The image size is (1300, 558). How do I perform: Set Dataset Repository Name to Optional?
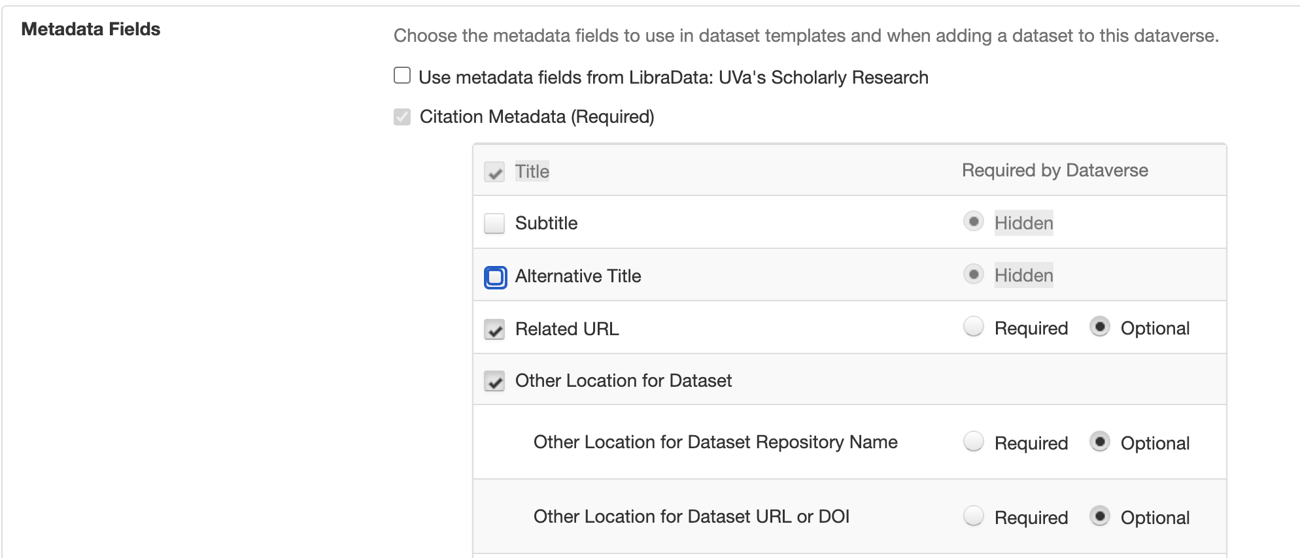pos(1100,442)
